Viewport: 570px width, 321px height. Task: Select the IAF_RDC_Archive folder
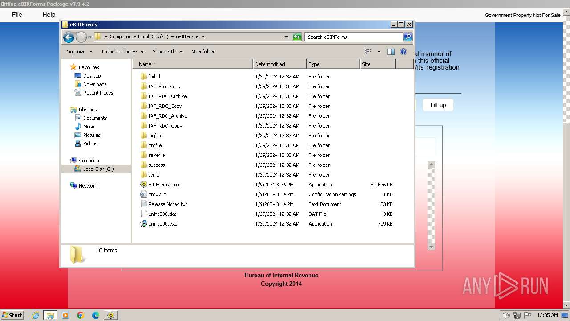click(x=167, y=96)
